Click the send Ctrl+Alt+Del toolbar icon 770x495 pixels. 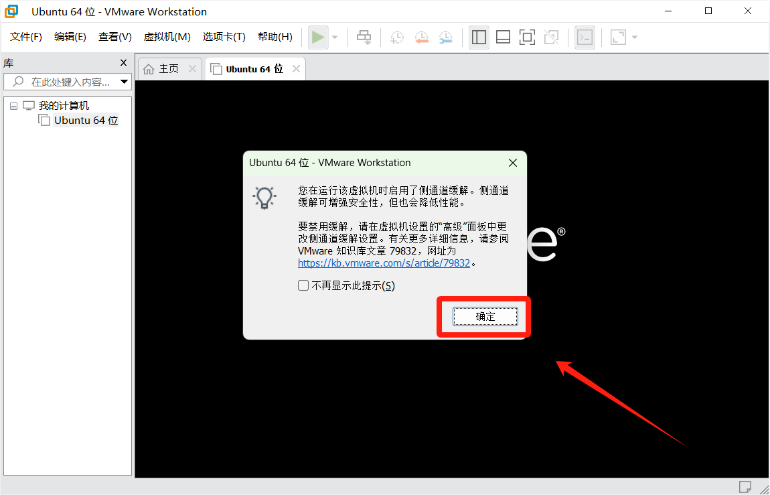364,38
